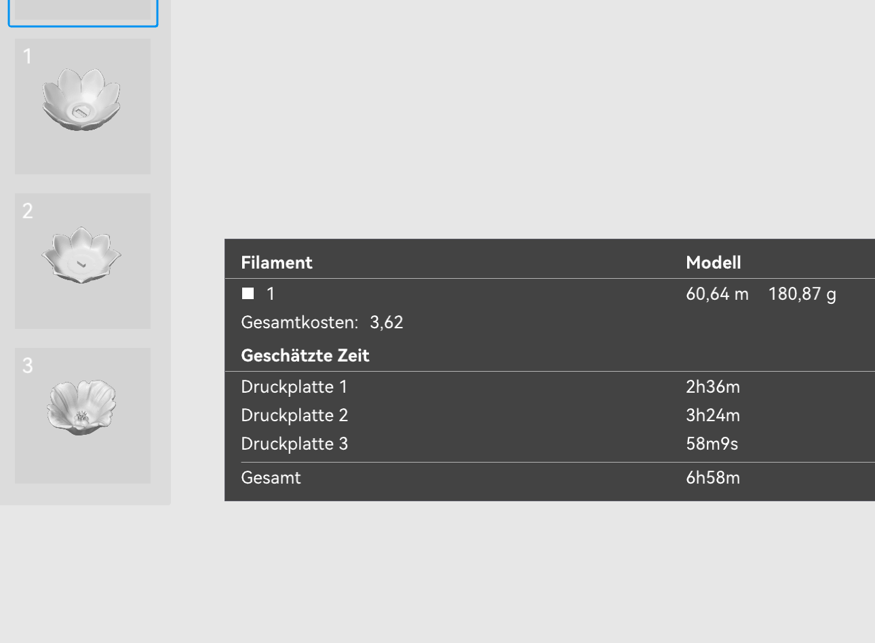Click the 2h36m print time

713,387
